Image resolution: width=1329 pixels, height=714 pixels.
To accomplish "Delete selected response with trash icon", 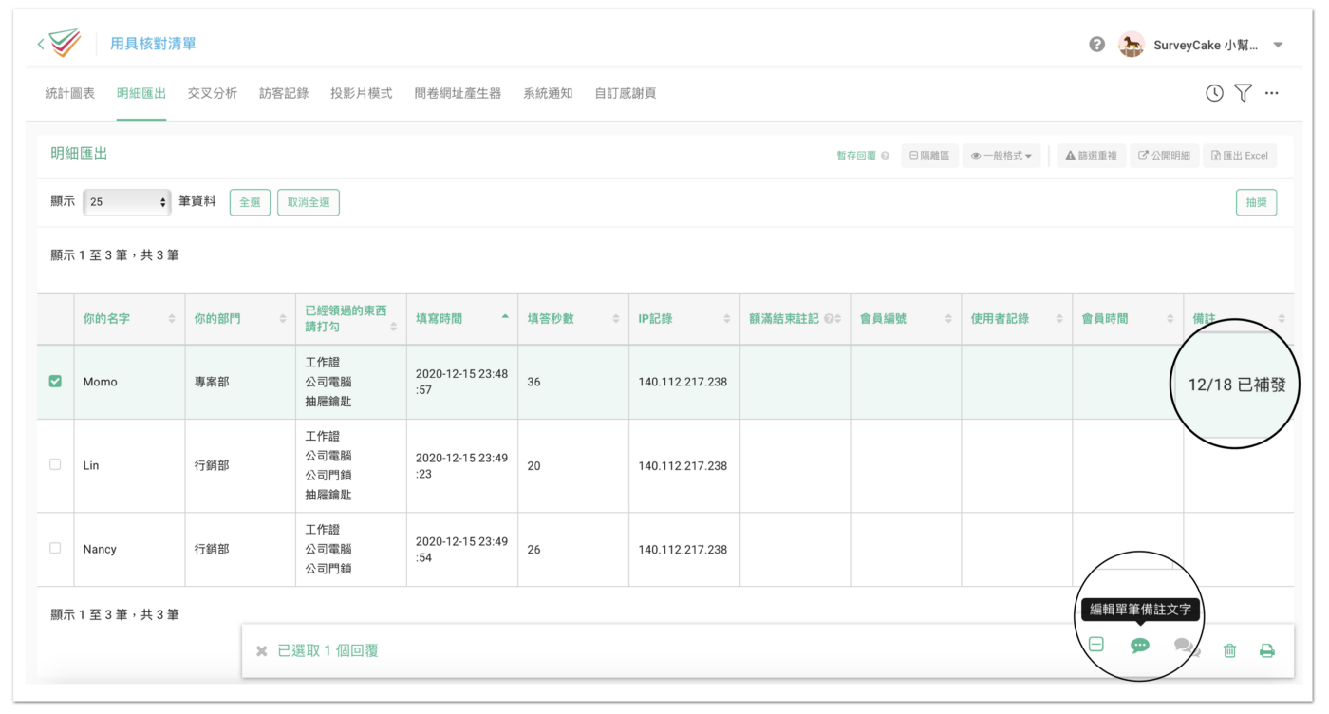I will click(1229, 650).
